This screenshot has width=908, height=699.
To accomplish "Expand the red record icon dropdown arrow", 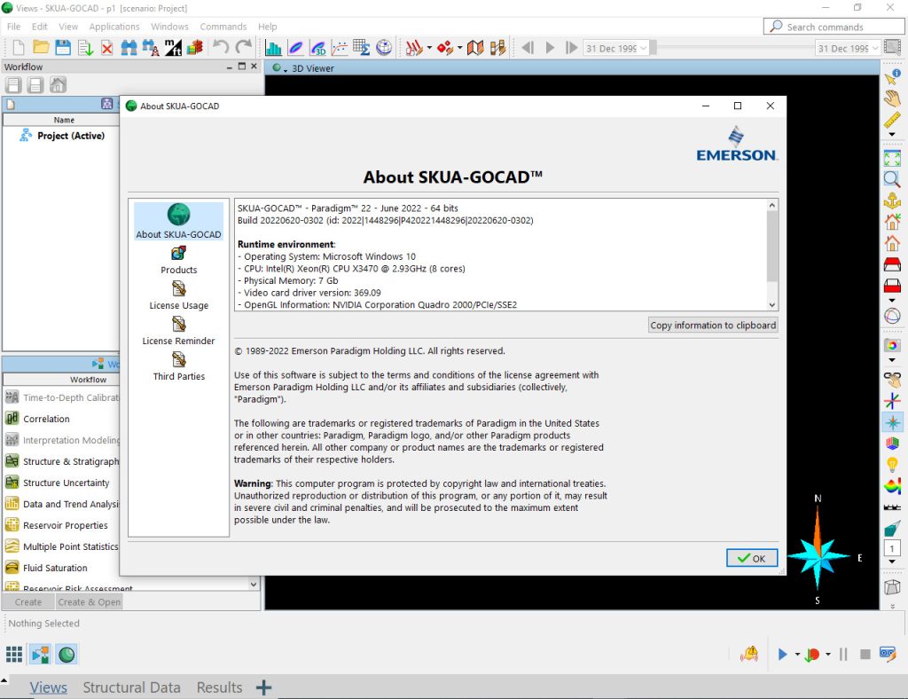I will click(x=828, y=655).
